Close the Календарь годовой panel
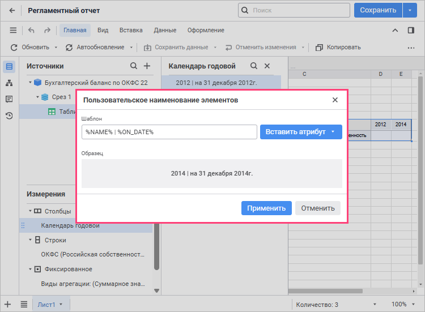The image size is (425, 312). pos(267,66)
